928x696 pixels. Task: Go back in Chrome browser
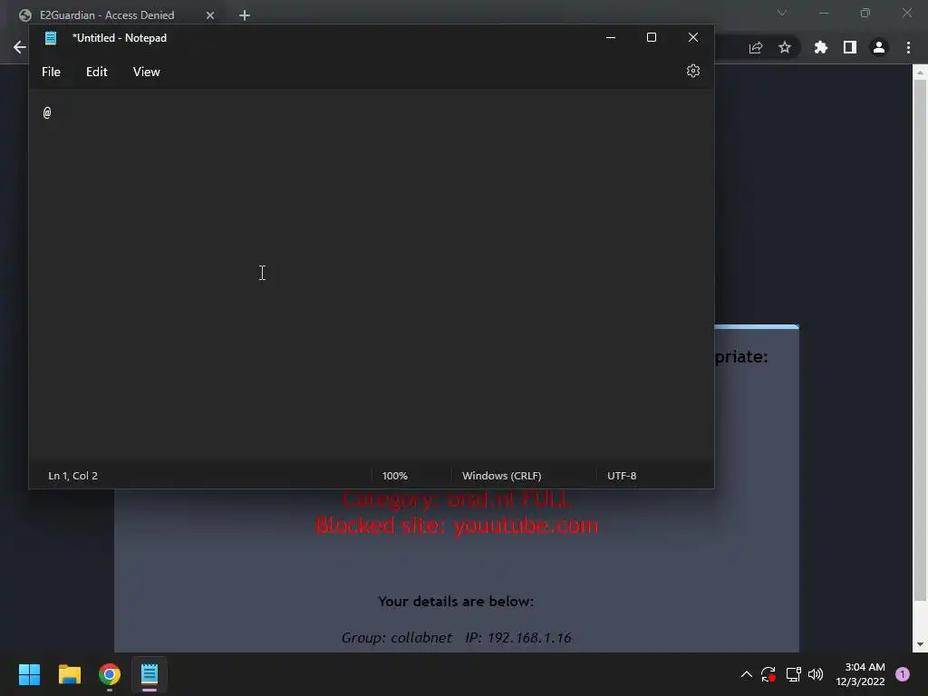[x=20, y=47]
